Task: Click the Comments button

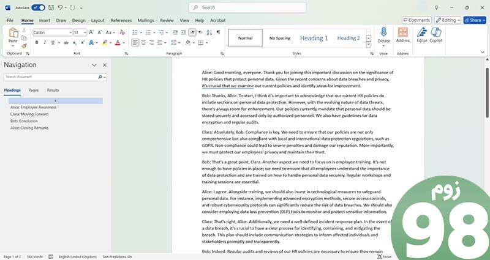Action: (417, 20)
